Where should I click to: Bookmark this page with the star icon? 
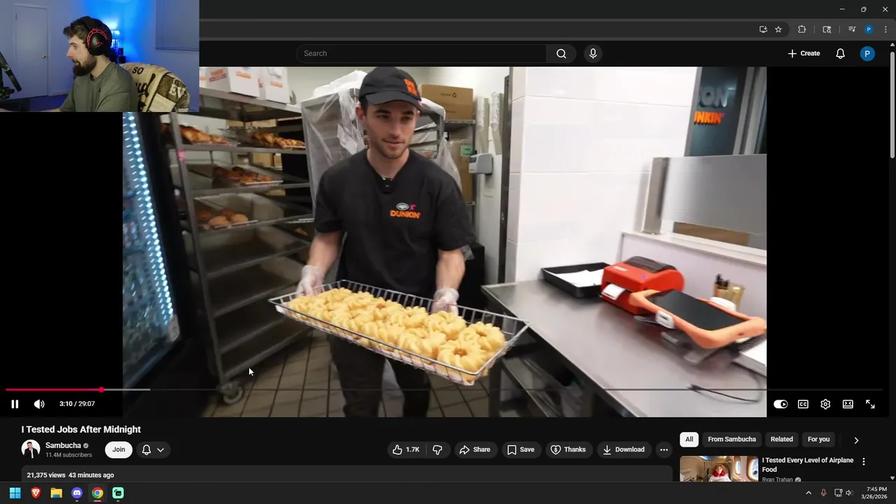point(778,29)
